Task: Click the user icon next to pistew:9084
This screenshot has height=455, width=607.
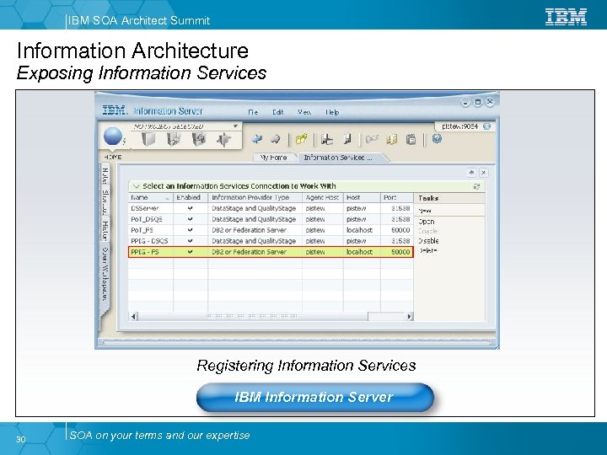Action: [x=487, y=126]
